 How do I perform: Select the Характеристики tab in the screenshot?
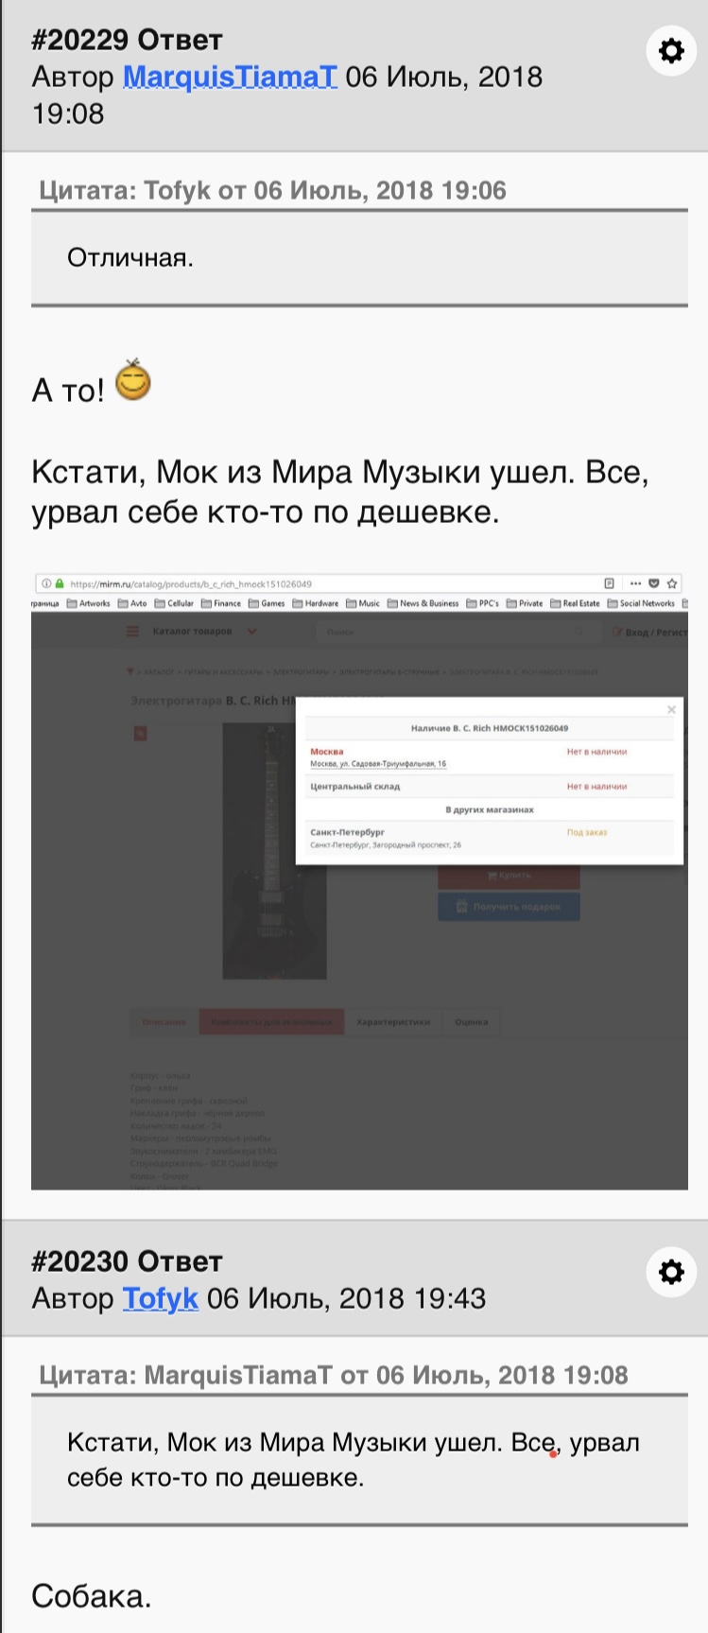coord(393,1021)
